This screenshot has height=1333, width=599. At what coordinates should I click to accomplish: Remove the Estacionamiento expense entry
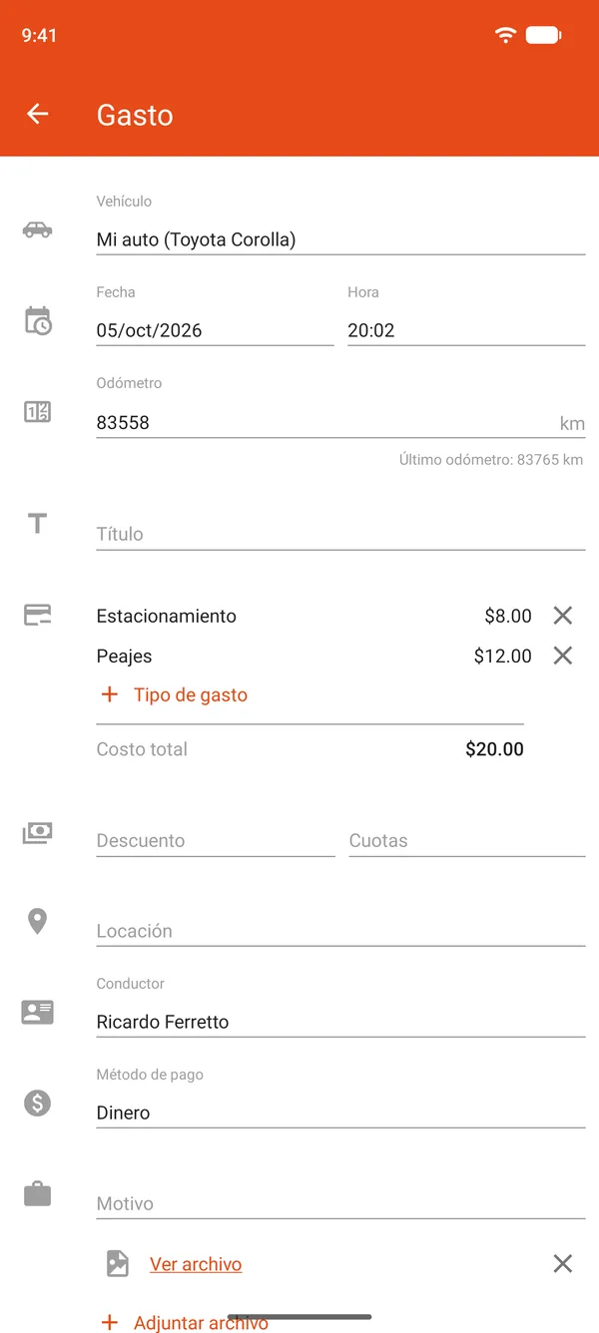pos(563,616)
